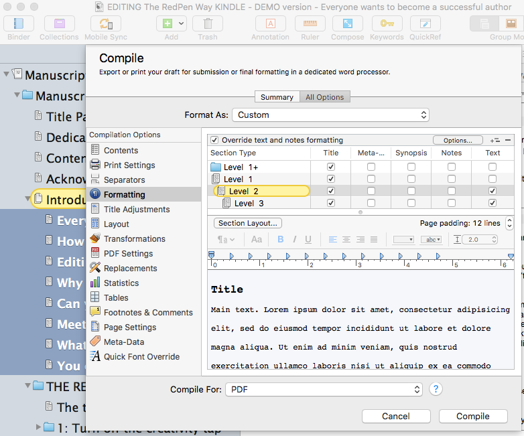Screen dimensions: 524x436
Task: Toggle Title checkbox for Level 1+
Action: click(331, 167)
